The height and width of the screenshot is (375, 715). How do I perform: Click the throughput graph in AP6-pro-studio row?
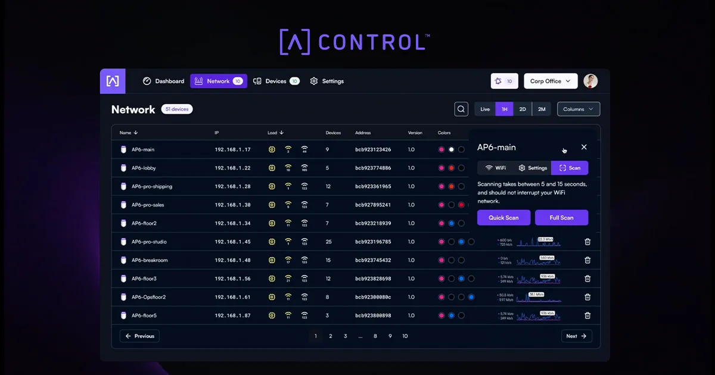click(x=537, y=242)
